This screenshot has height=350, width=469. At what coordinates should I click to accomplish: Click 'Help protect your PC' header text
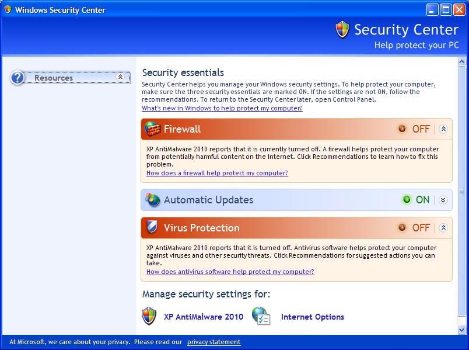pyautogui.click(x=416, y=45)
